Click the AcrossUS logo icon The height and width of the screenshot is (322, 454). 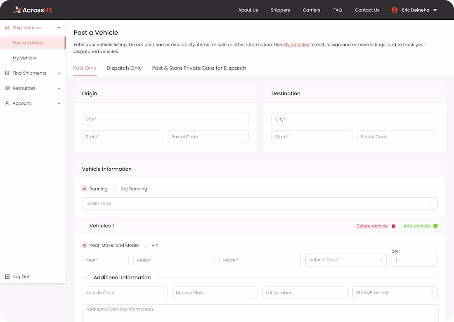[x=17, y=10]
